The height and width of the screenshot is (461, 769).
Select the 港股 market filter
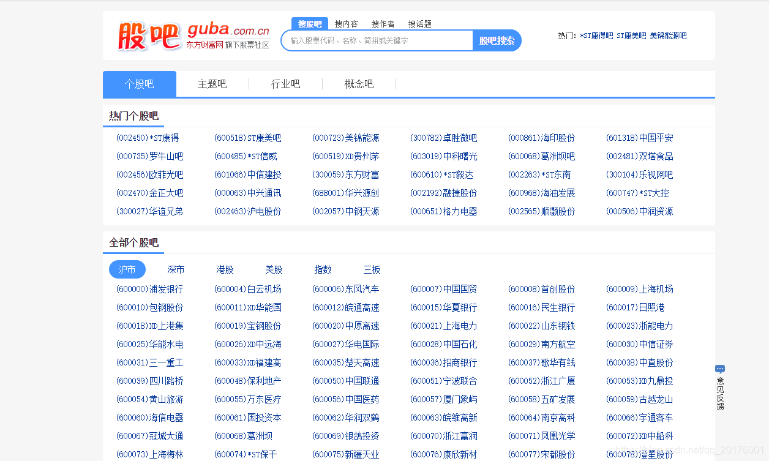(x=225, y=269)
